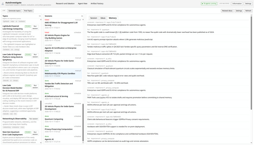Image resolution: width=254 pixels, height=145 pixels.
Task: Open 2D Vehicle Physics Engine for City-Building Games
Action: point(63,37)
